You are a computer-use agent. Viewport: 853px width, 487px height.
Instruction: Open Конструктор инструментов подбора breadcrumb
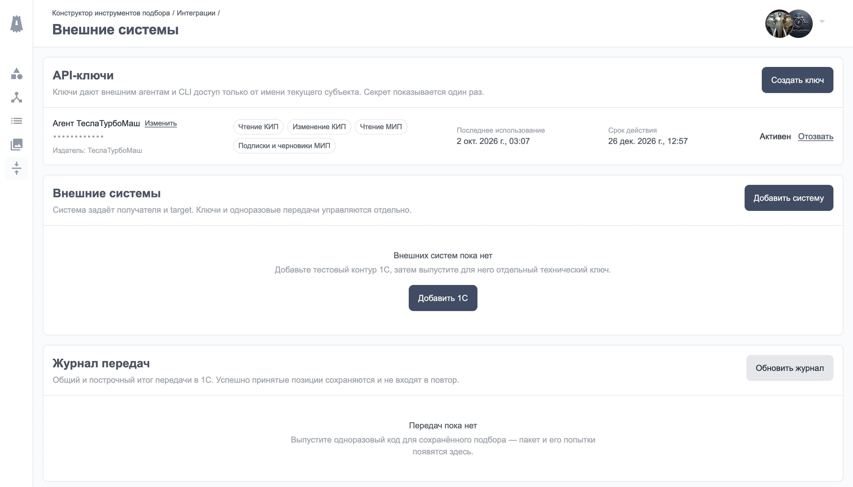pyautogui.click(x=111, y=13)
